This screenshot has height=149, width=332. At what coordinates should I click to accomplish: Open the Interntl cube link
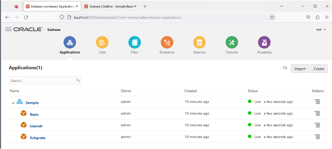(x=36, y=126)
